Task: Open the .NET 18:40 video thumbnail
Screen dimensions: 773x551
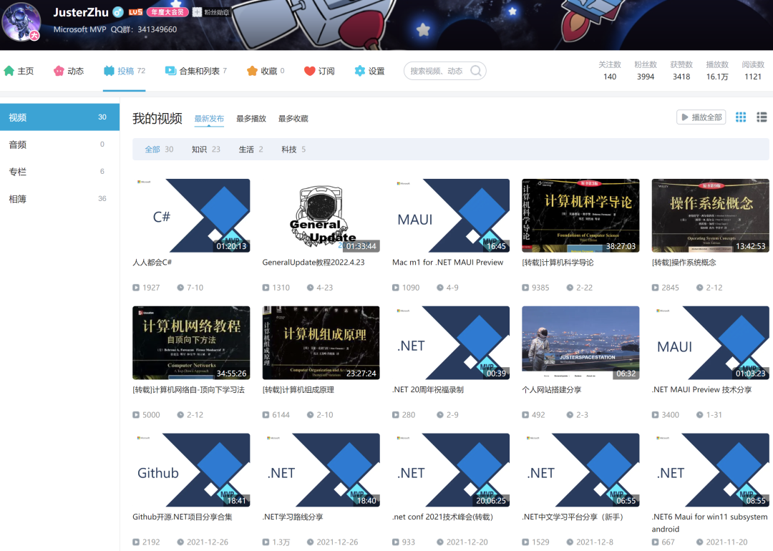Action: [321, 469]
